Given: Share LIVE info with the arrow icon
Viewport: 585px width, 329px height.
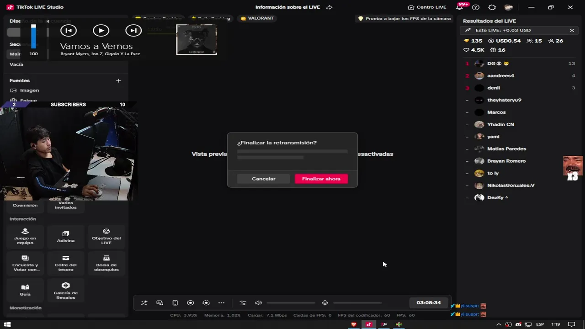Looking at the screenshot, I should tap(329, 7).
